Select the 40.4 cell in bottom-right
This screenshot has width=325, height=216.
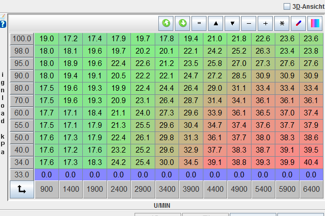click(311, 162)
